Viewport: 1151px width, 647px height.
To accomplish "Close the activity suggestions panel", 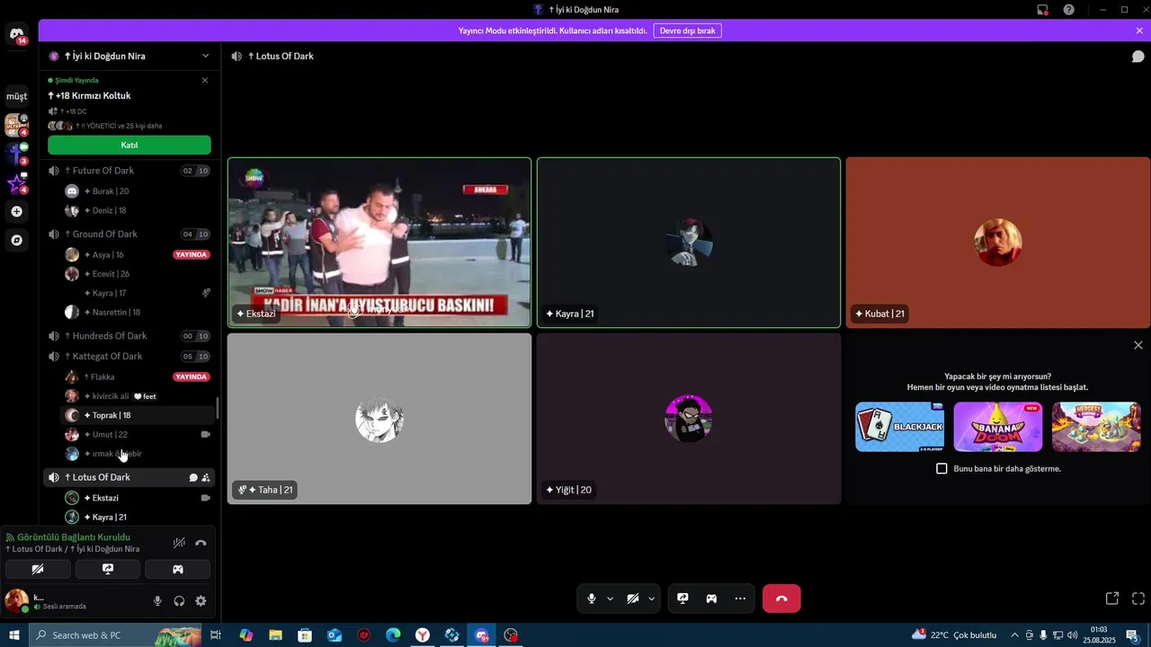I will tap(1138, 345).
